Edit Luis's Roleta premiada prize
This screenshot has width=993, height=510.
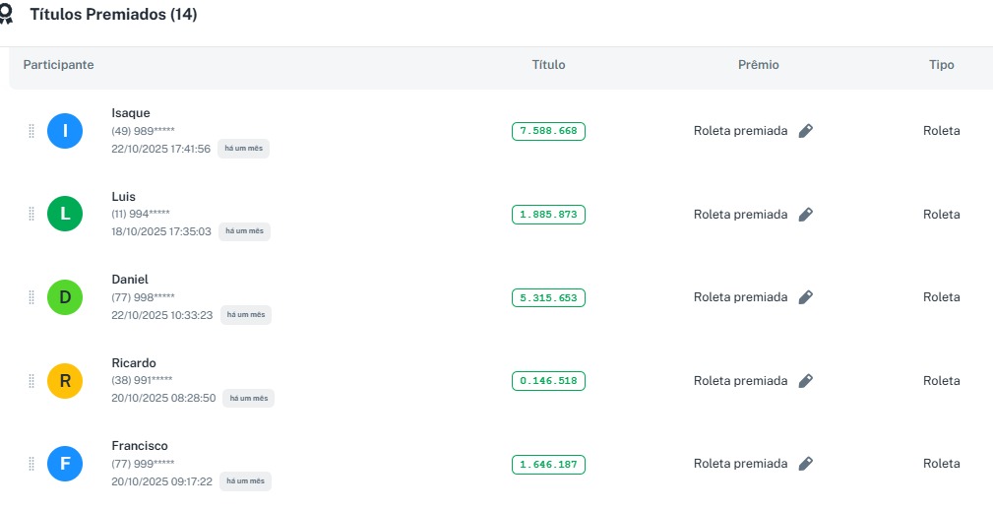(x=805, y=215)
